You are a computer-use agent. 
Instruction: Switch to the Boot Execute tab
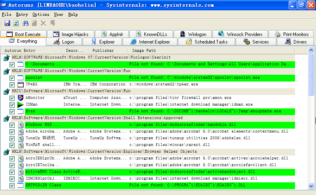pos(24,34)
